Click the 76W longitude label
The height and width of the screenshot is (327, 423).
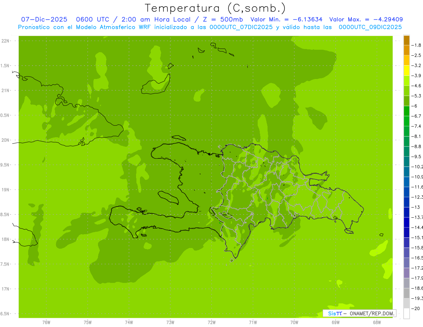point(46,322)
